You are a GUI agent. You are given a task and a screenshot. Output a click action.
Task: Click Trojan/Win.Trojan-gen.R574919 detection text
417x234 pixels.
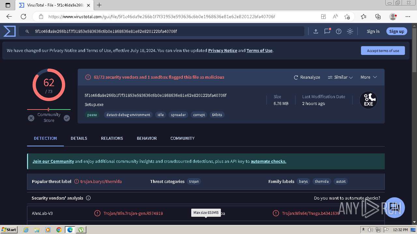coord(133,213)
